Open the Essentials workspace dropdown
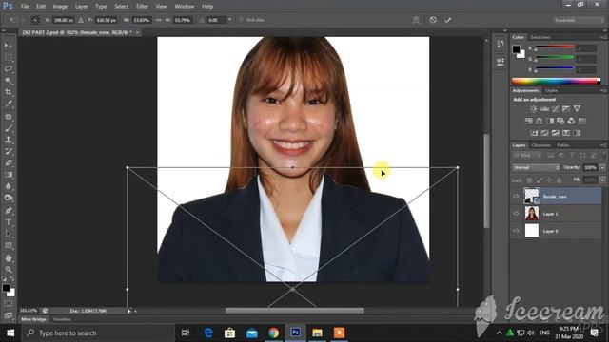This screenshot has width=609, height=342. (x=579, y=20)
